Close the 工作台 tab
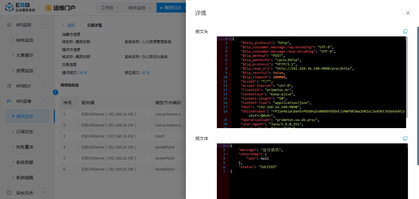Image resolution: width=419 pixels, height=199 pixels. pos(117,8)
